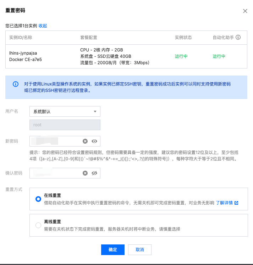The height and width of the screenshot is (265, 253).
Task: Select the 离线重置 radio option
Action: [x=38, y=225]
